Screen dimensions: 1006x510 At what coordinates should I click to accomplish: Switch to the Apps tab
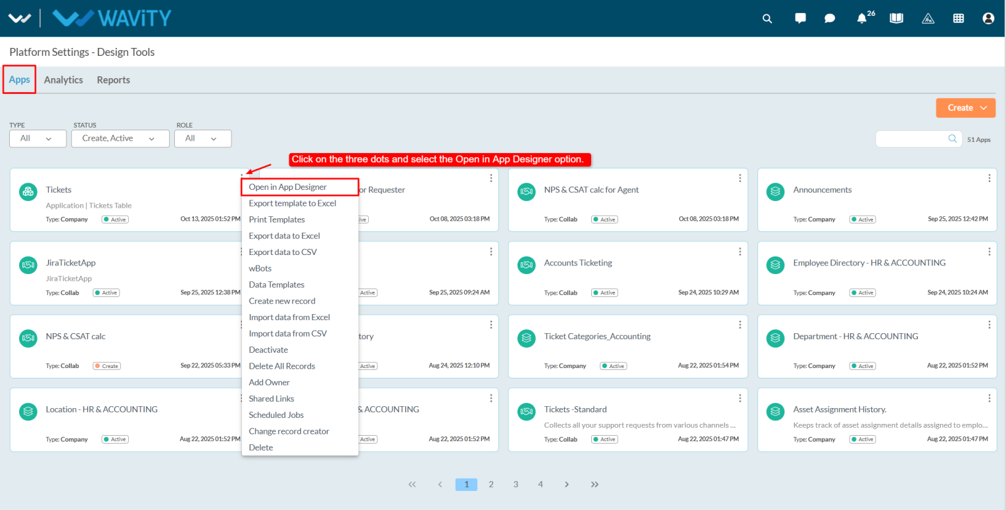[x=19, y=80]
